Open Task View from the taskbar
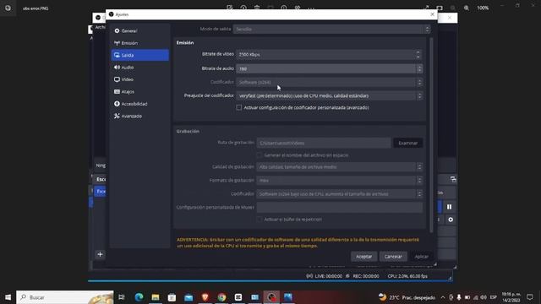The image size is (541, 304). coord(122,297)
